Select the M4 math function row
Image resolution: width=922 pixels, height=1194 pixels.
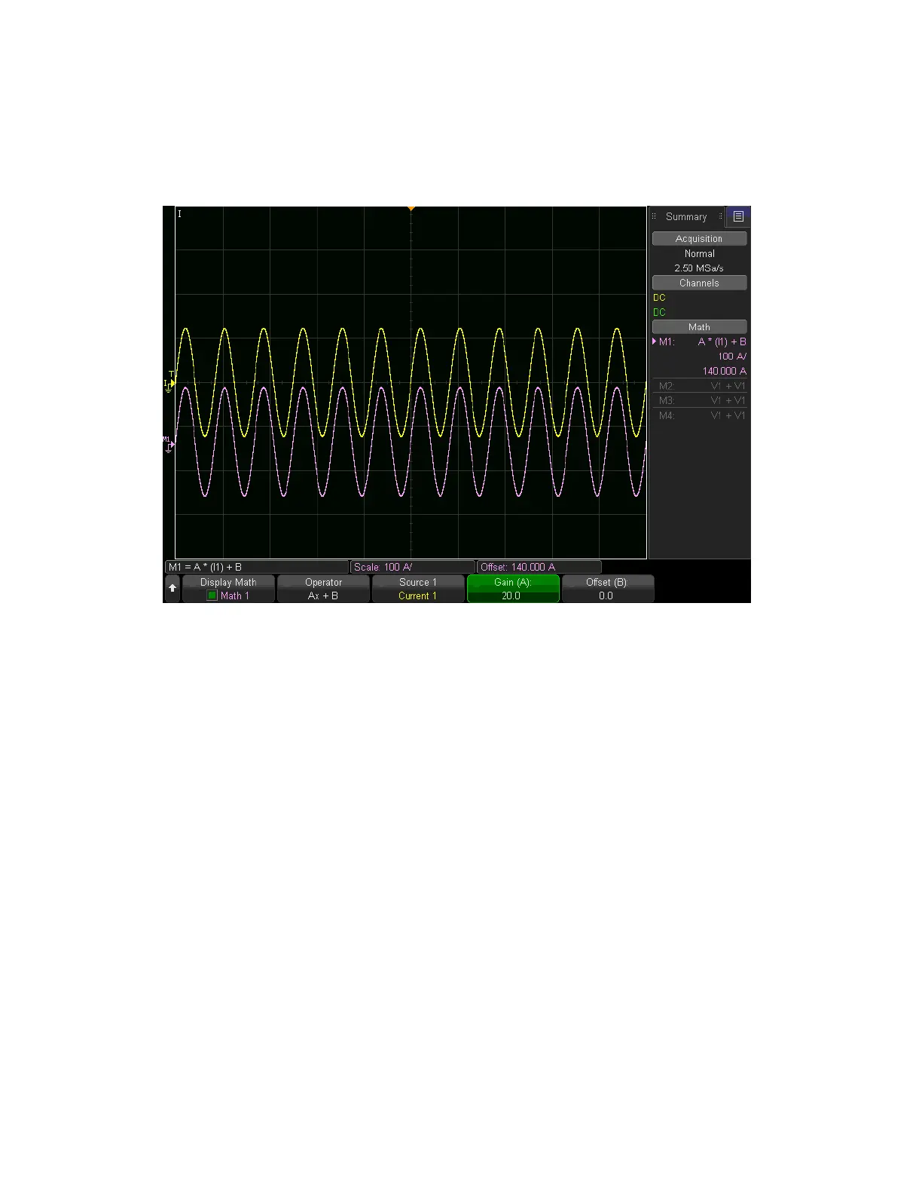(x=700, y=415)
